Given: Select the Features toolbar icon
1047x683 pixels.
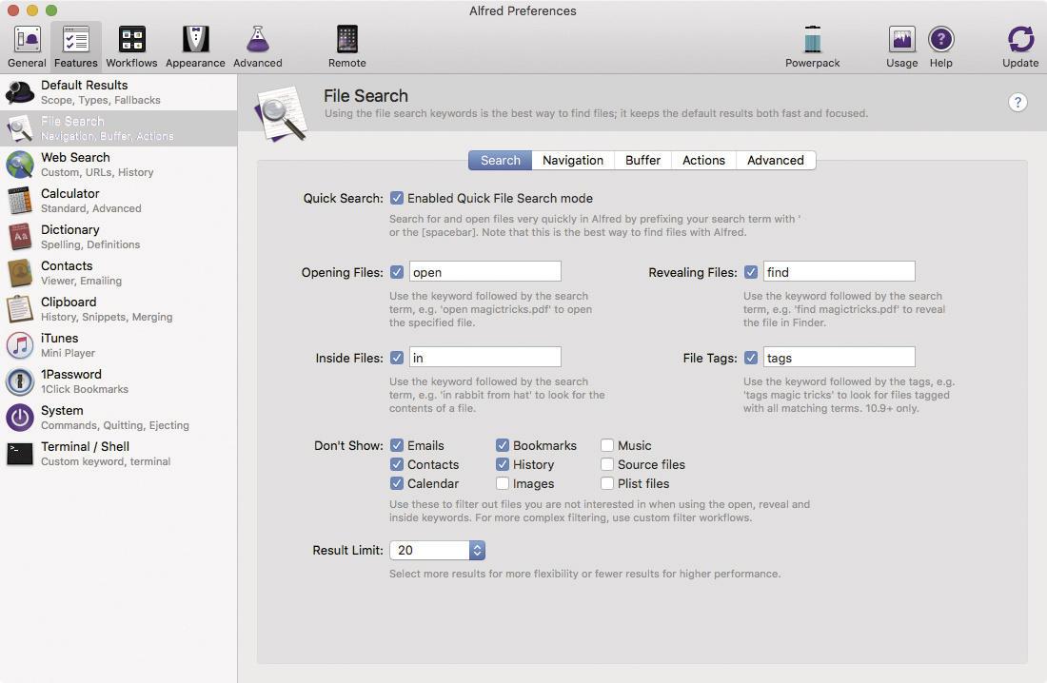Looking at the screenshot, I should pos(76,47).
